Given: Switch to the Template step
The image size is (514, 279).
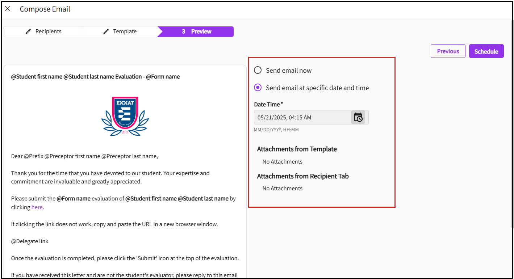Looking at the screenshot, I should coord(125,31).
